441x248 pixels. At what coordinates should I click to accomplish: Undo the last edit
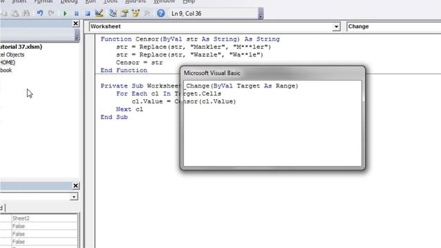(x=40, y=13)
